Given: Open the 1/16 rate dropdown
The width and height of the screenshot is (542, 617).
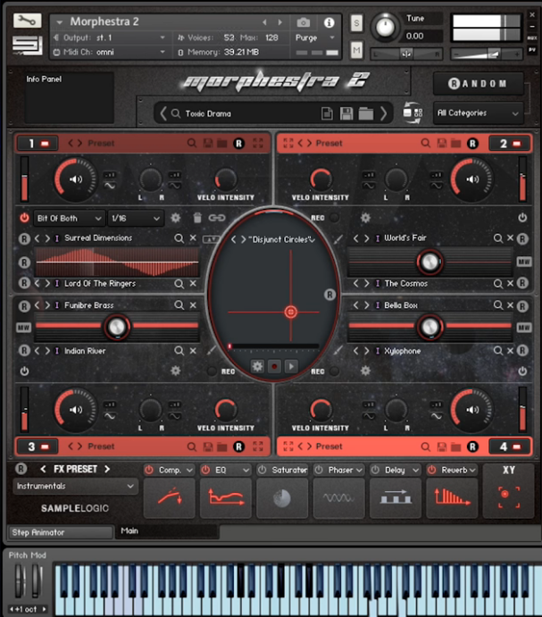Looking at the screenshot, I should (x=136, y=218).
